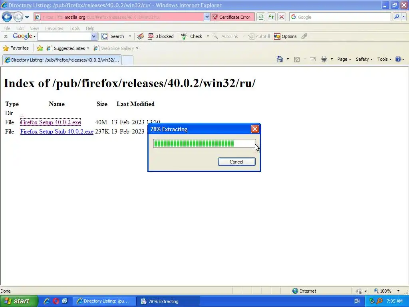
Task: Click Add to Favorites Bar star icon
Action: [40, 48]
